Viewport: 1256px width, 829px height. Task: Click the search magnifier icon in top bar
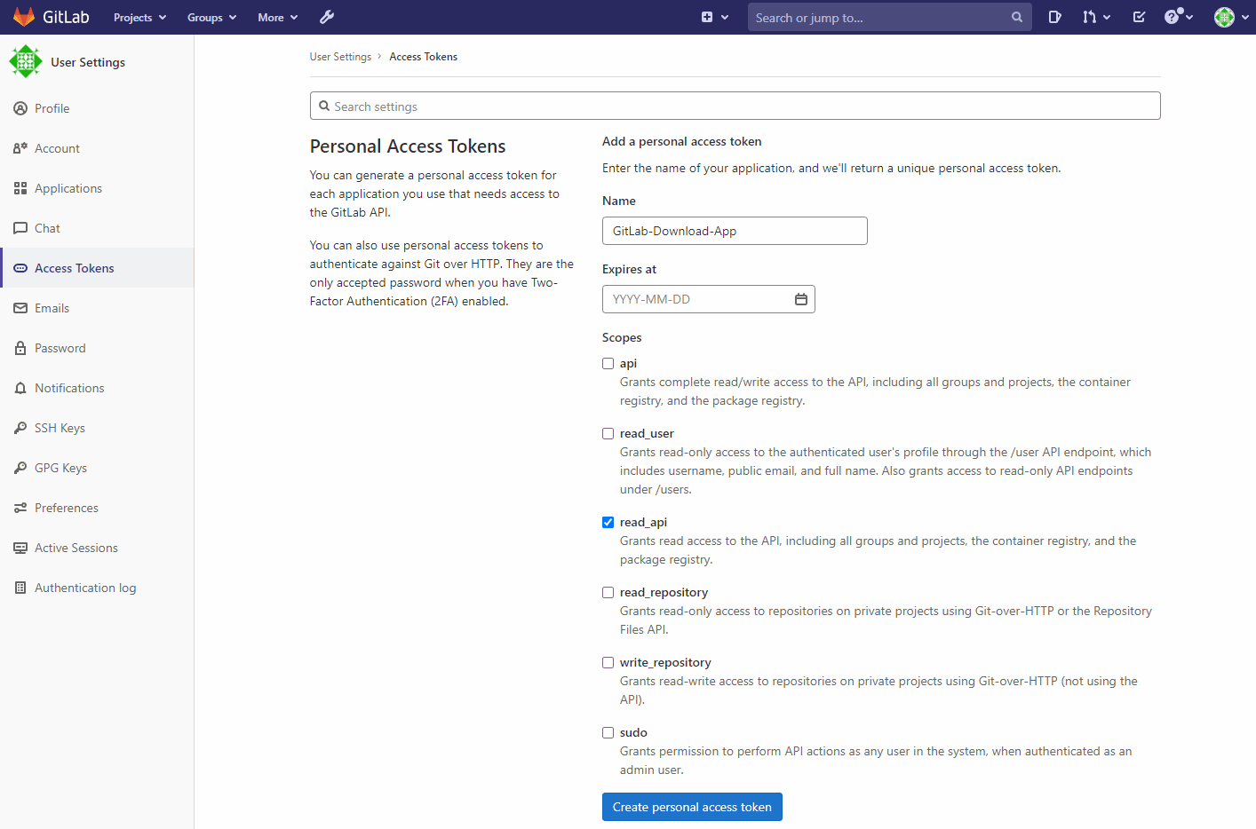1017,17
